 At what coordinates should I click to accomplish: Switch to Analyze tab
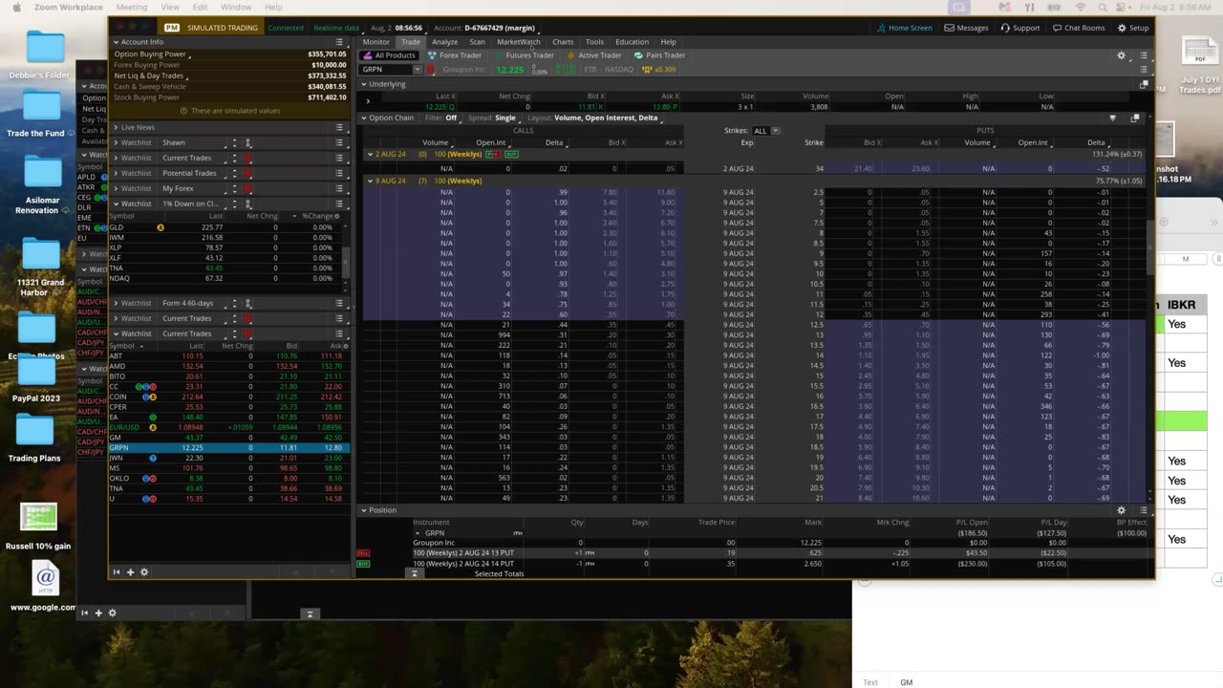click(444, 42)
